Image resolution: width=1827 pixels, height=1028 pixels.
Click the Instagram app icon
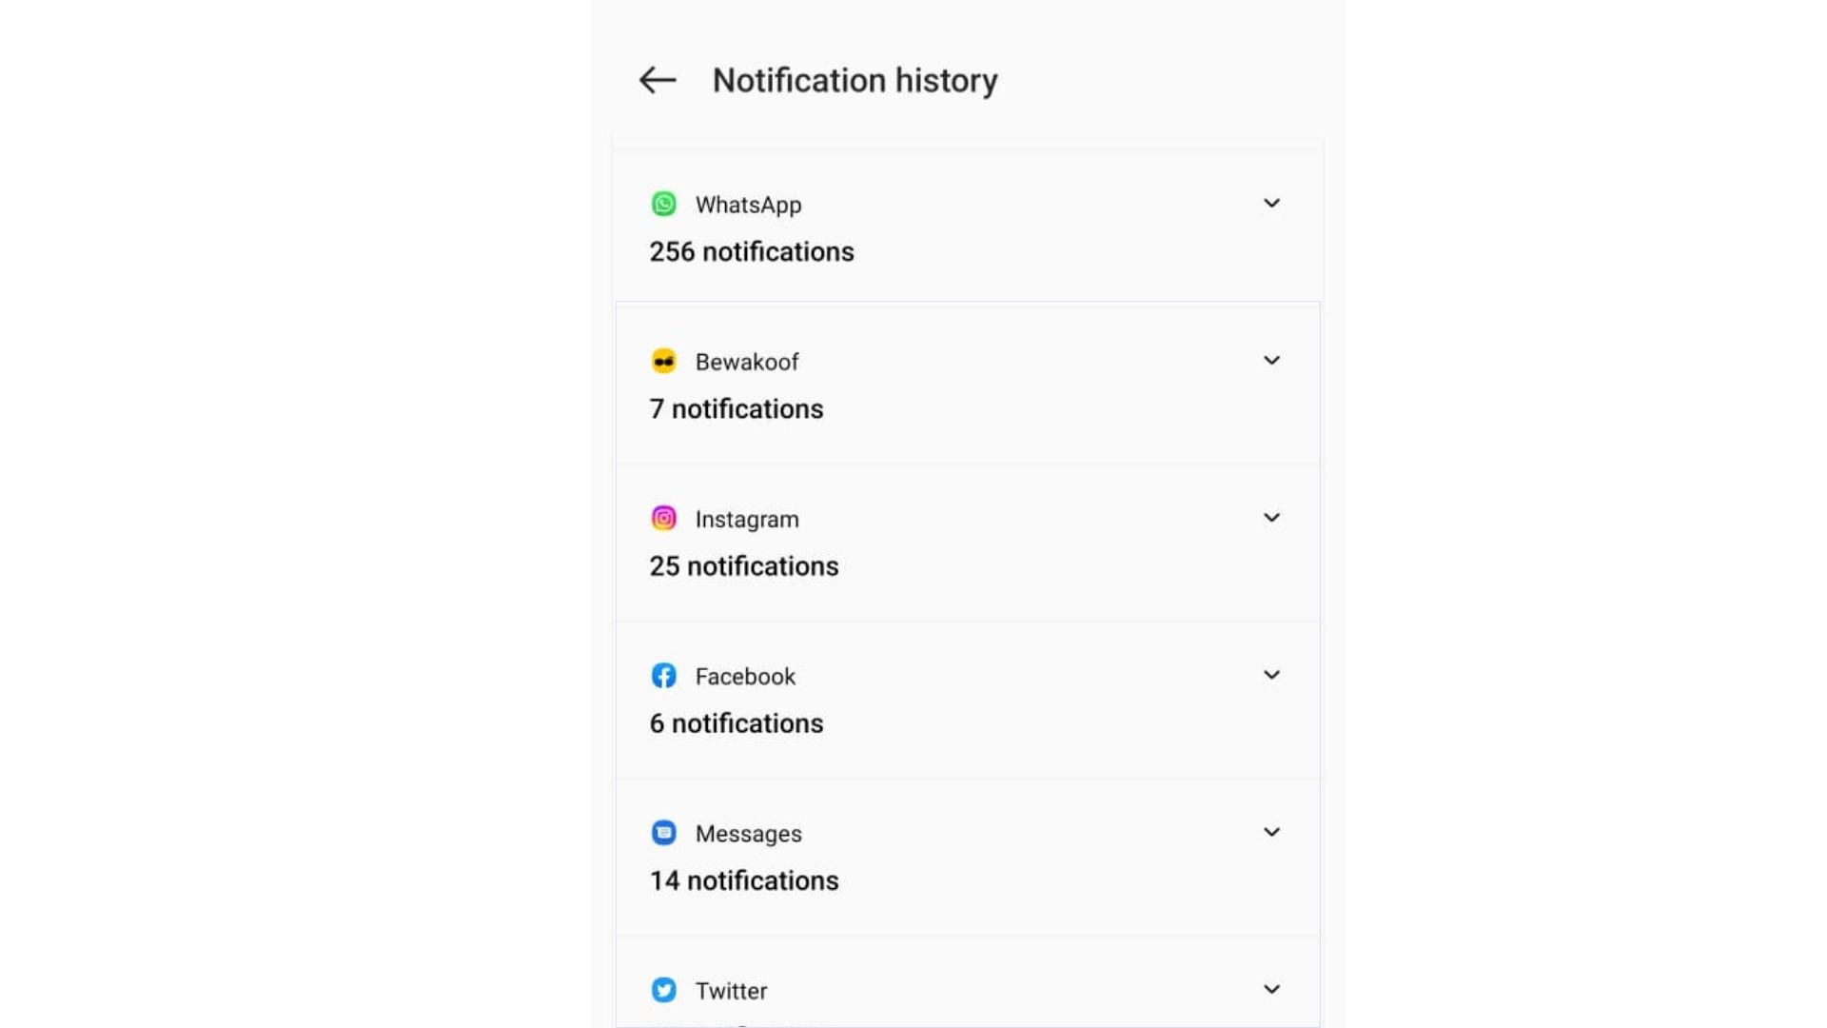(x=664, y=518)
